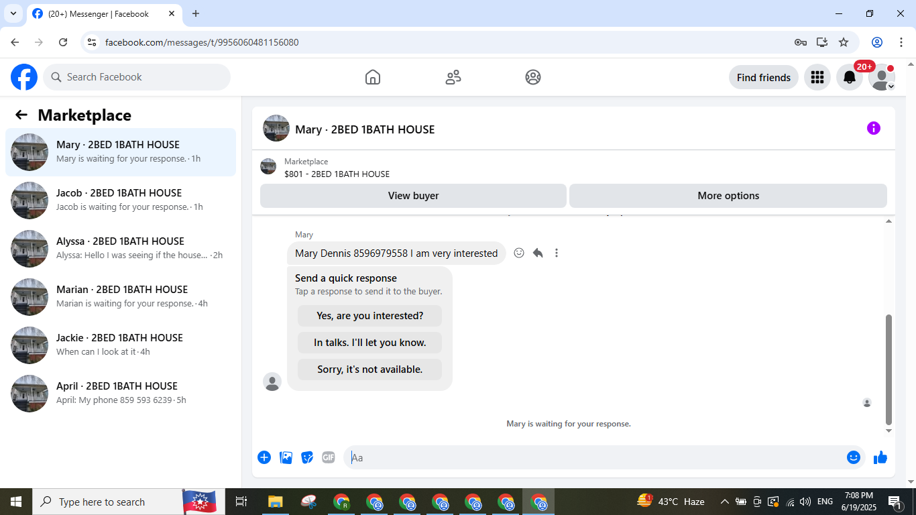This screenshot has height=515, width=916.
Task: Click Mary's message text with phone number
Action: pyautogui.click(x=396, y=253)
